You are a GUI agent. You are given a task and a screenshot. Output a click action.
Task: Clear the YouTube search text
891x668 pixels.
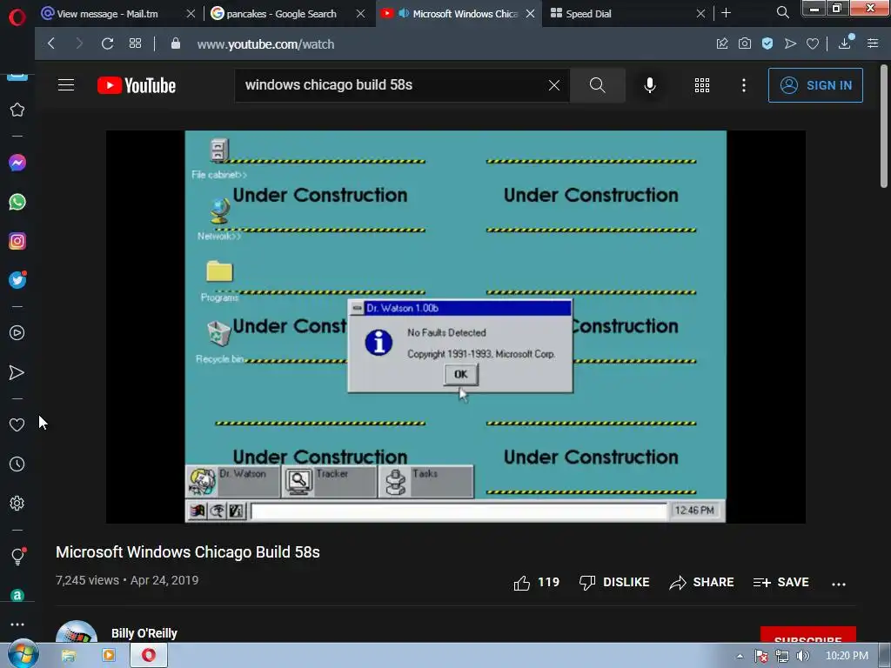click(x=554, y=85)
